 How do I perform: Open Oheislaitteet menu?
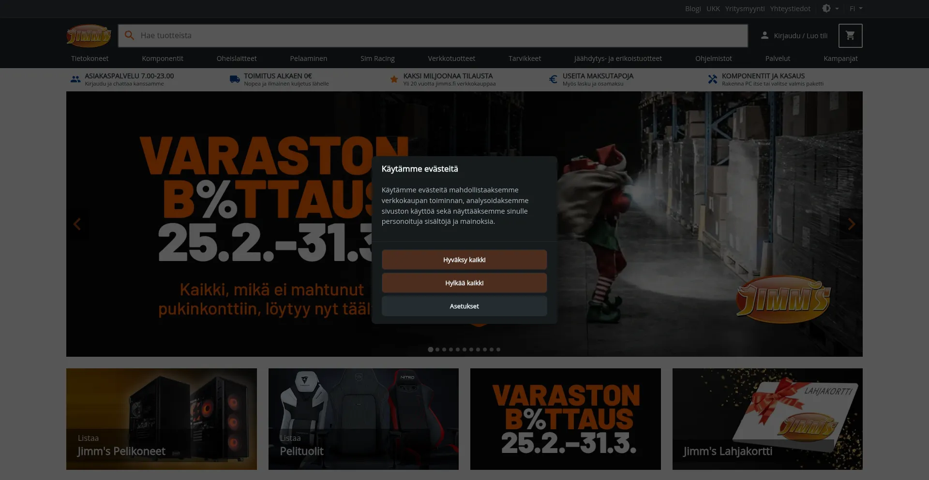coord(237,58)
